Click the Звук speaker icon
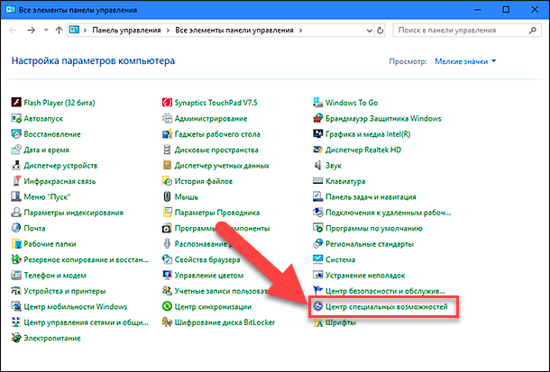This screenshot has width=550, height=372. (317, 166)
